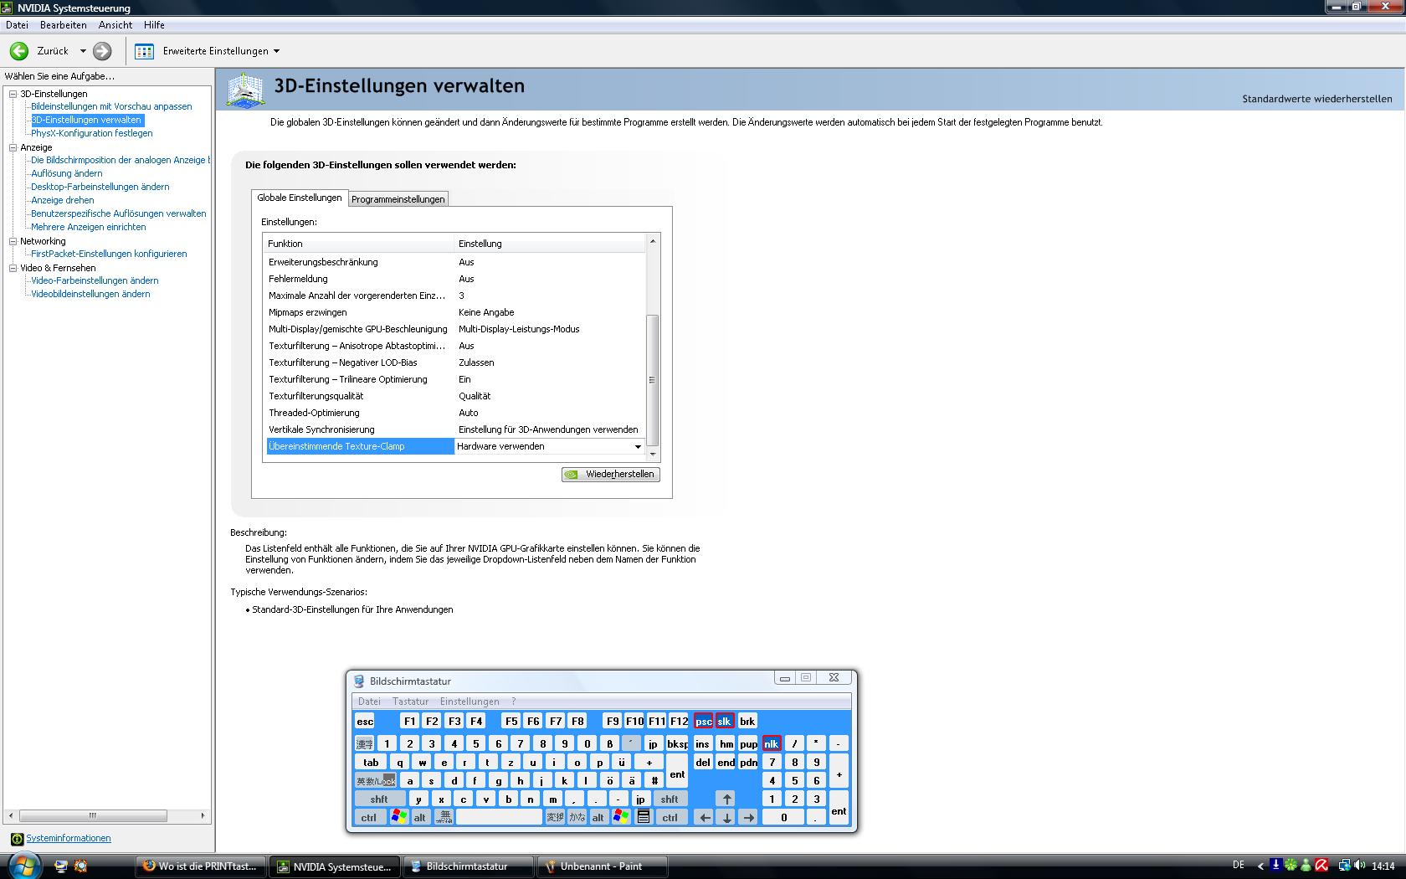The height and width of the screenshot is (879, 1406).
Task: Click the down arrow key on the on-screen keyboard
Action: click(x=726, y=817)
